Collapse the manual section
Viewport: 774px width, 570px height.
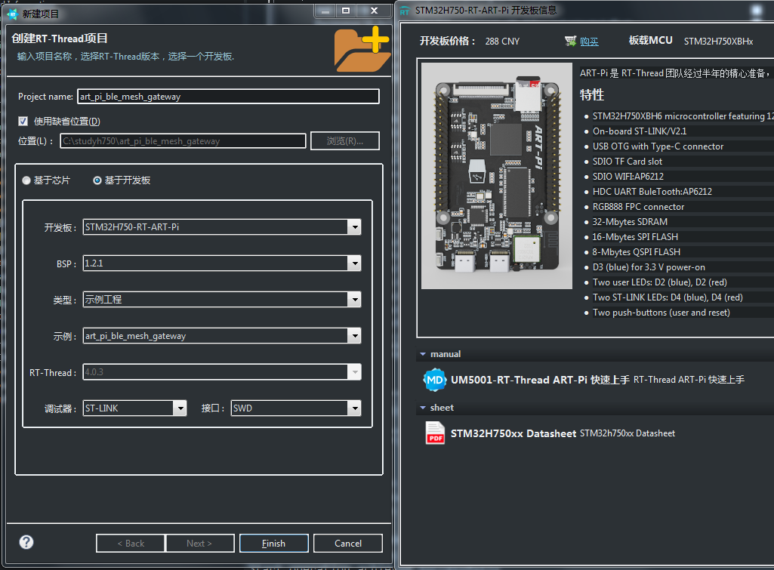coord(422,353)
